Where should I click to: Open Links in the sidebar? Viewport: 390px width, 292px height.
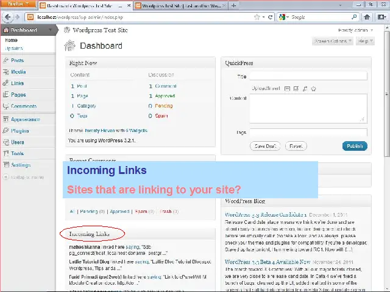pyautogui.click(x=18, y=83)
